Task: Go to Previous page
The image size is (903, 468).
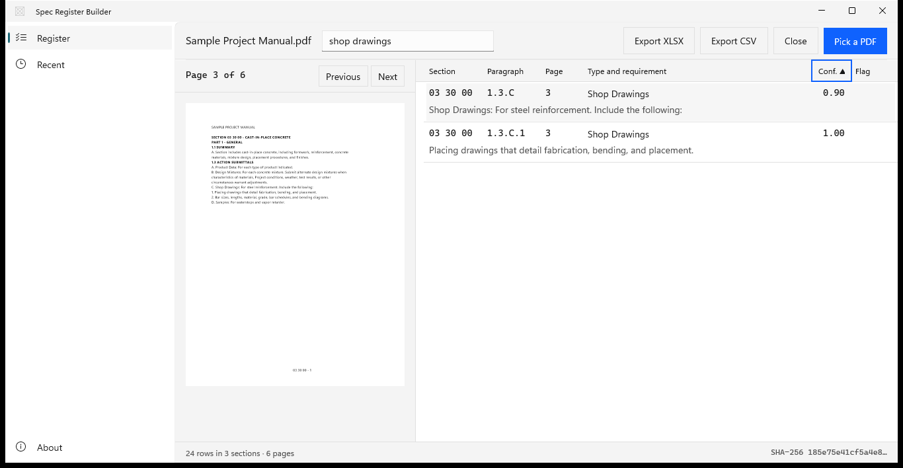Action: (x=343, y=77)
